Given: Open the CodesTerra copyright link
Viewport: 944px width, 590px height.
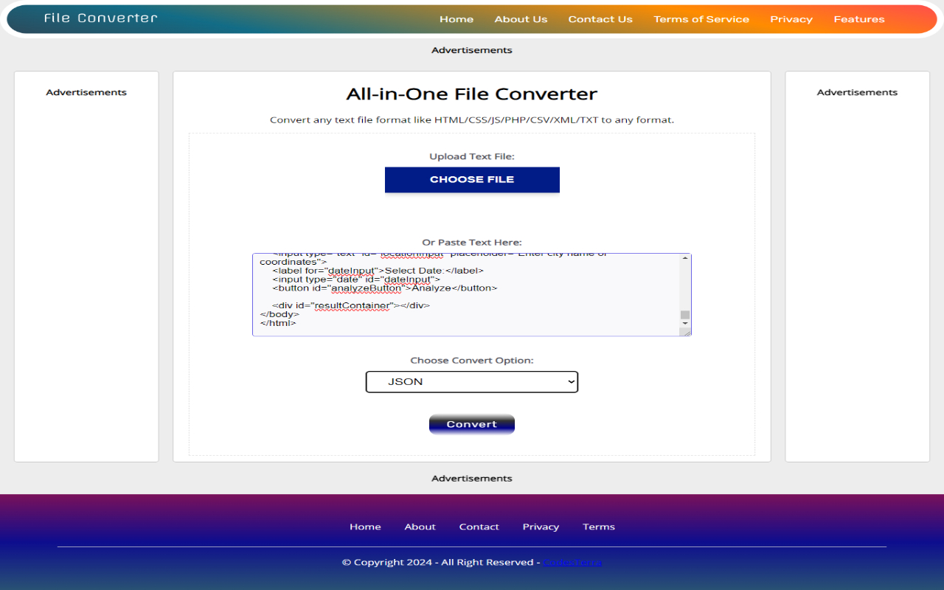Looking at the screenshot, I should tap(573, 561).
